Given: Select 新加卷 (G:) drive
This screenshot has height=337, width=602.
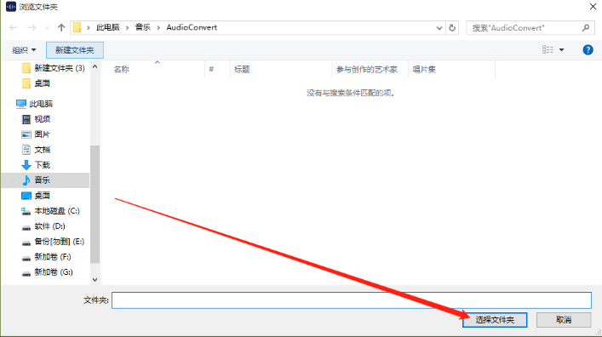Looking at the screenshot, I should point(54,272).
